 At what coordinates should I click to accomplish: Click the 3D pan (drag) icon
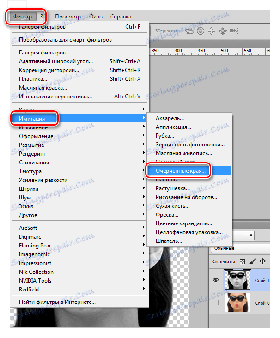212,31
